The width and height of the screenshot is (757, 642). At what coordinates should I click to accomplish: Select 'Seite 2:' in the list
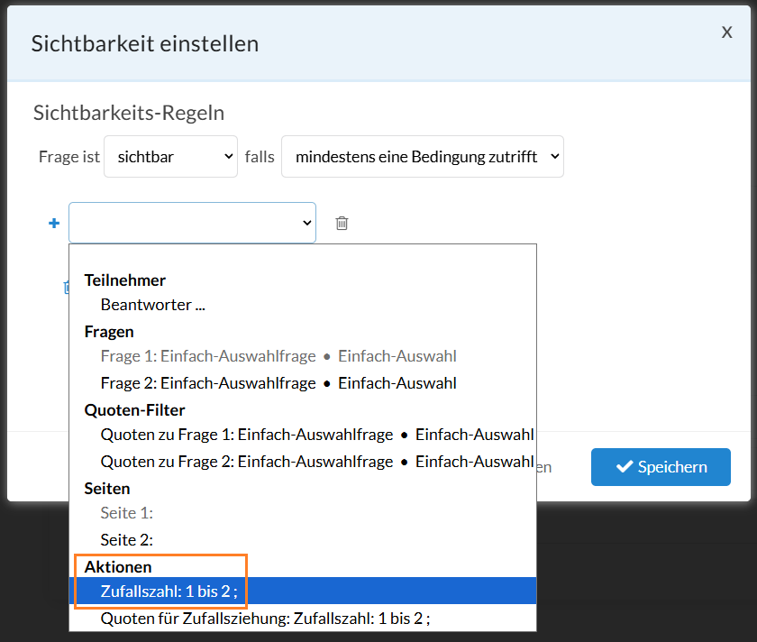tap(303, 540)
